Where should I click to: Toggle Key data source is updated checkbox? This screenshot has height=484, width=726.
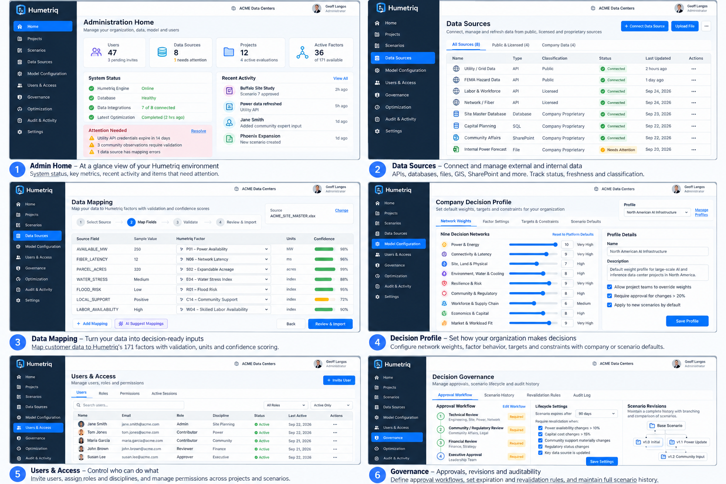coord(540,453)
